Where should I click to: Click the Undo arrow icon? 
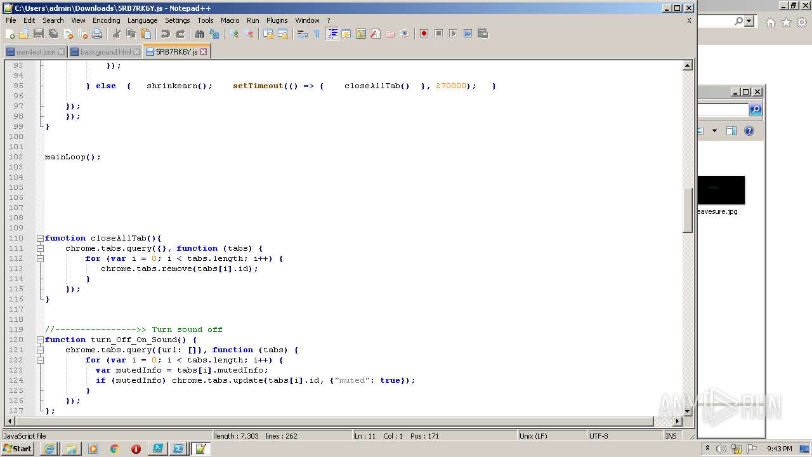point(166,34)
